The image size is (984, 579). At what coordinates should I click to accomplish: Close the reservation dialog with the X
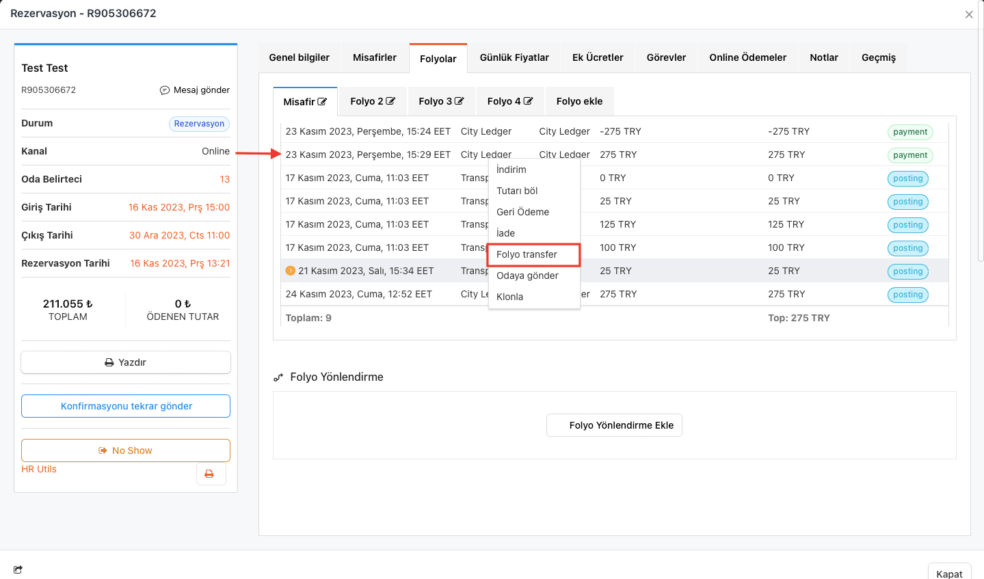click(968, 14)
